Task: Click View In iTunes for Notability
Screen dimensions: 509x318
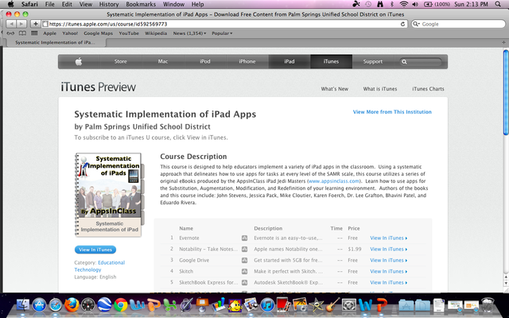Action: (x=389, y=249)
